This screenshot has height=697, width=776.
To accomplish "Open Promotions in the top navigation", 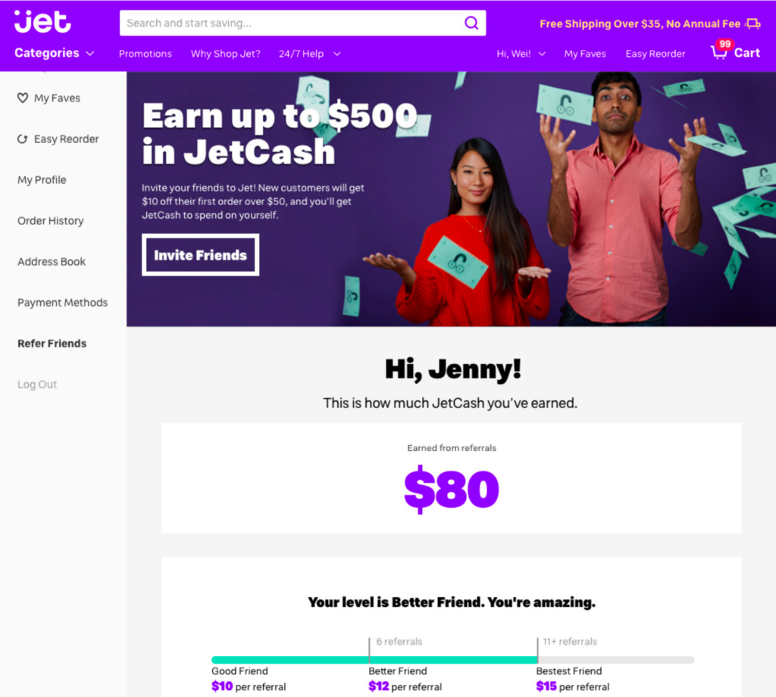I will click(x=145, y=54).
